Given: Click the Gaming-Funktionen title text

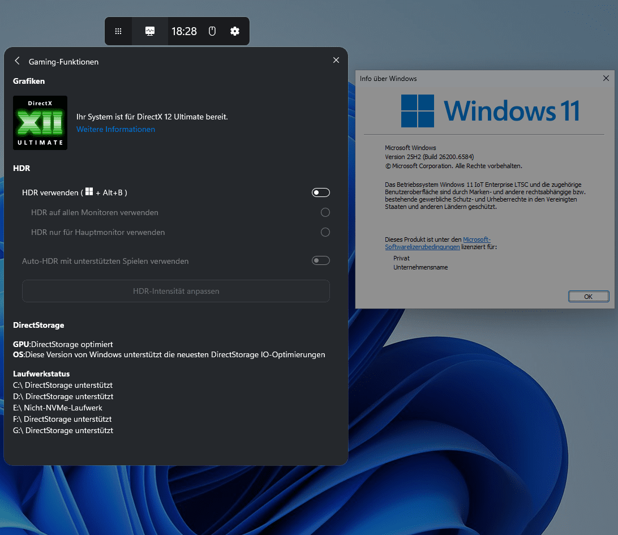Looking at the screenshot, I should [63, 62].
